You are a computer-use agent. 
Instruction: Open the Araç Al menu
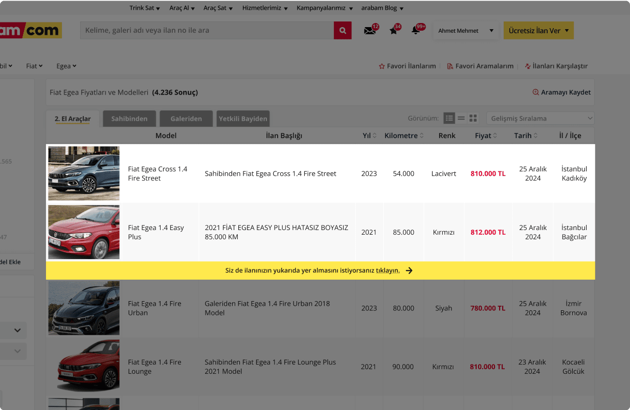[x=183, y=8]
